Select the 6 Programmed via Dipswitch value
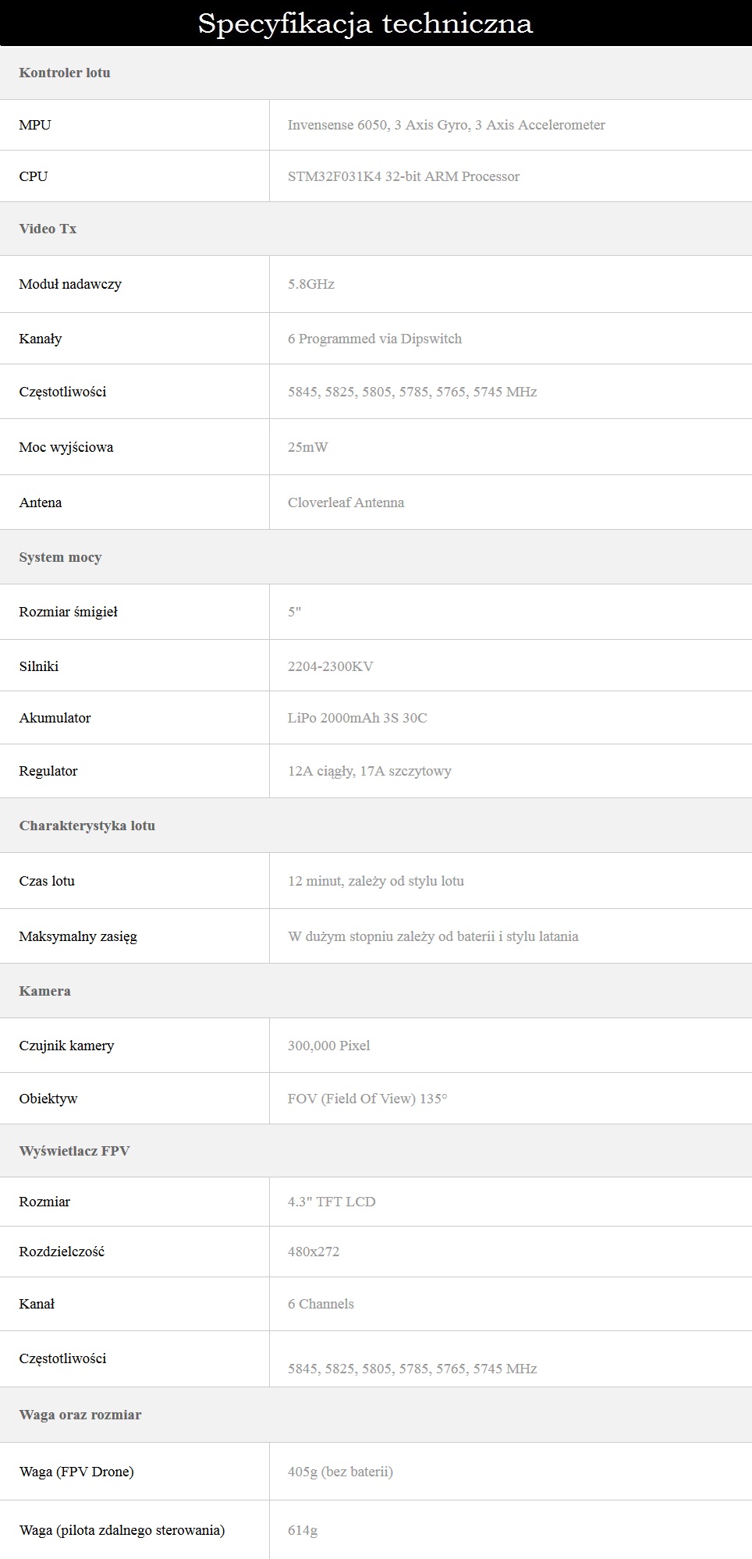Screen dimensions: 752x1559 tap(374, 339)
